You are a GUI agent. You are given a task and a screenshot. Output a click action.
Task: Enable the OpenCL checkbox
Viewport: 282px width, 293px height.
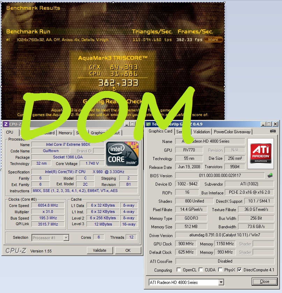tap(179, 270)
